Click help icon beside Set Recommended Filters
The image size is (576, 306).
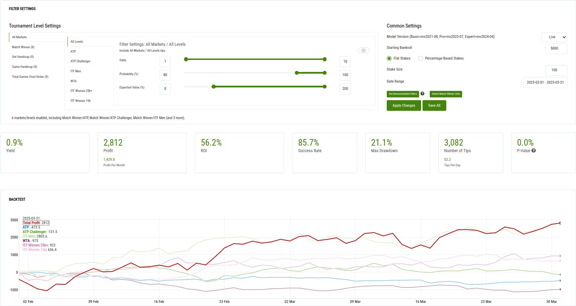point(422,94)
